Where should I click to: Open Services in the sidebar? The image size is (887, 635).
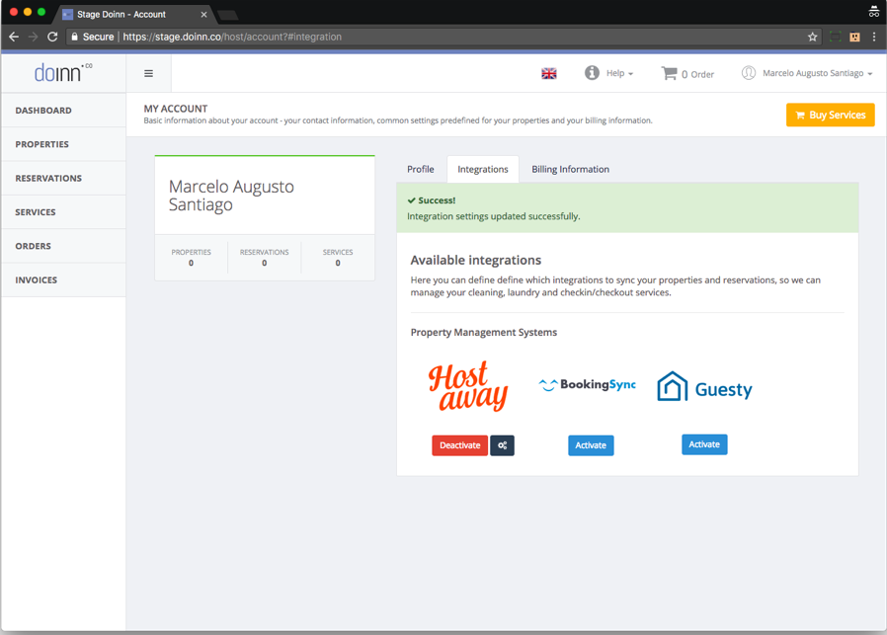coord(63,212)
